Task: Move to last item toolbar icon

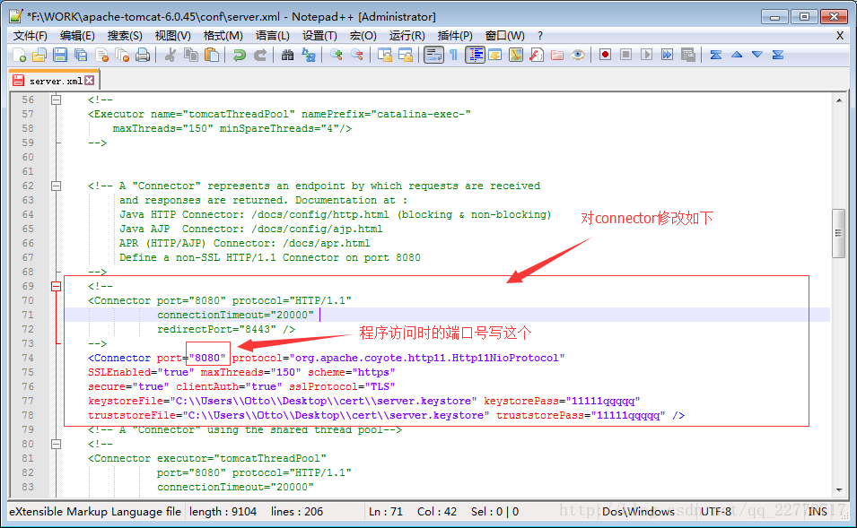Action: [x=778, y=56]
